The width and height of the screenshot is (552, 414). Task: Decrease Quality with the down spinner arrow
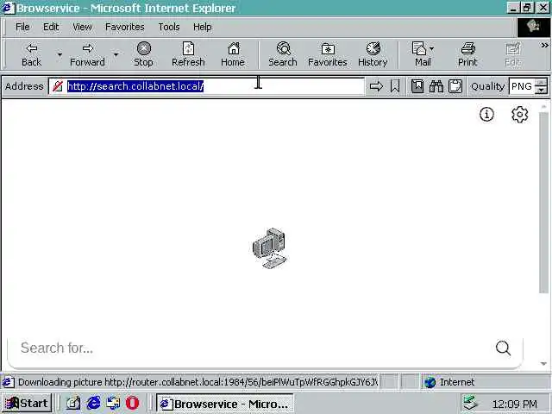tap(541, 90)
